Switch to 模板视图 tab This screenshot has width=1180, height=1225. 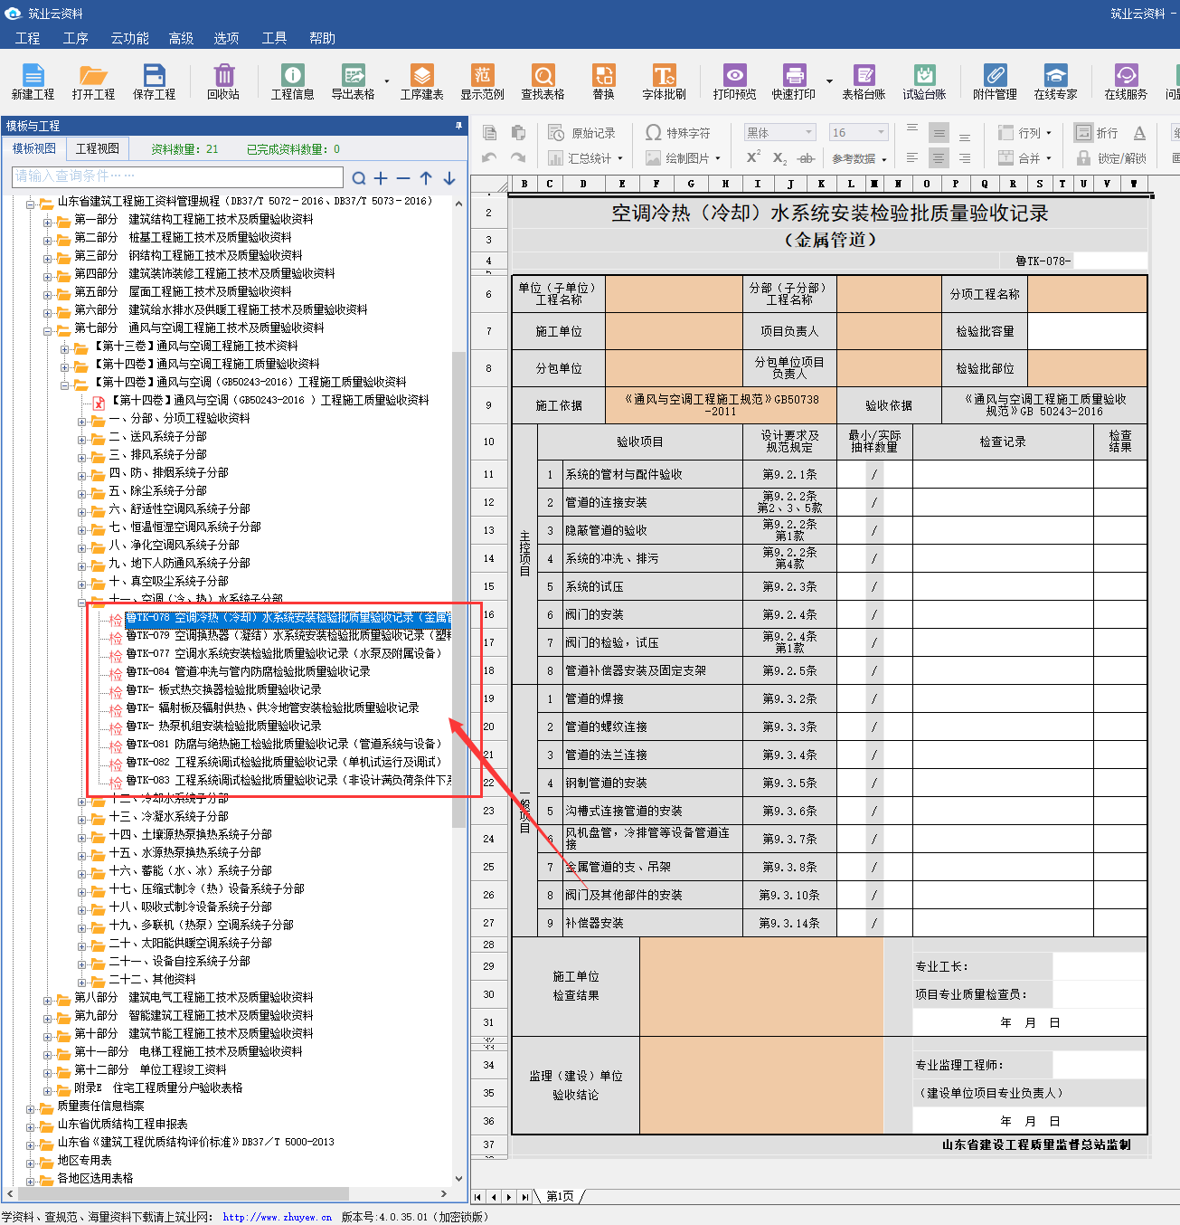pyautogui.click(x=34, y=148)
